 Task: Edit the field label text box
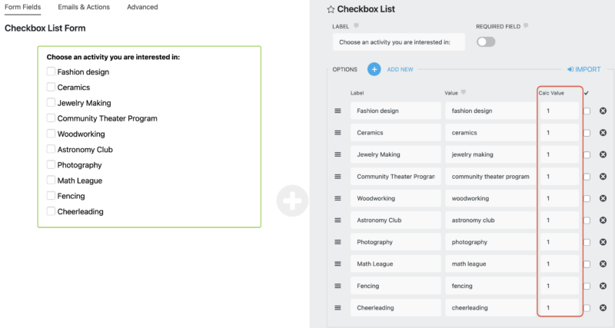pyautogui.click(x=399, y=42)
